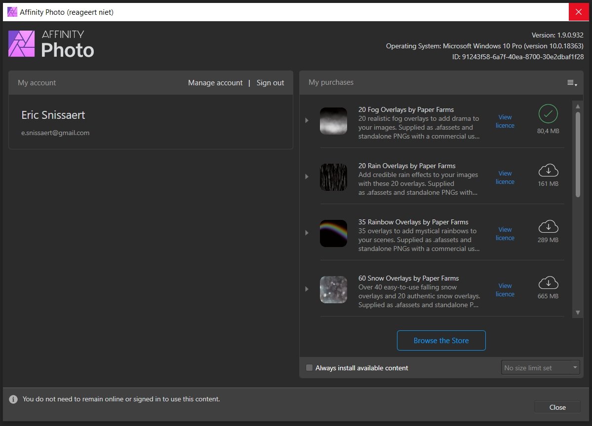Expand the 20 Rain Overlays entry

(307, 177)
